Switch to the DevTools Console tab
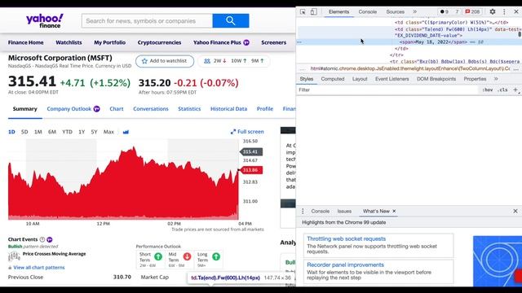Viewport: 522px width, 293px height. tap(368, 11)
